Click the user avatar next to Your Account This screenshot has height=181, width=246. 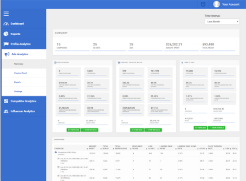216,4
